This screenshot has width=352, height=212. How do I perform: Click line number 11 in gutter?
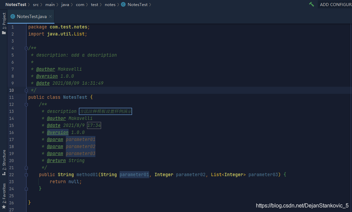11,97
